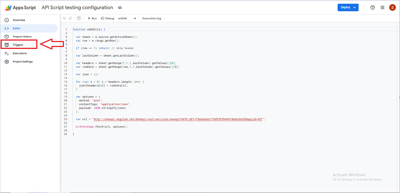Open the Execution log
The height and width of the screenshot is (193, 400).
tap(151, 18)
